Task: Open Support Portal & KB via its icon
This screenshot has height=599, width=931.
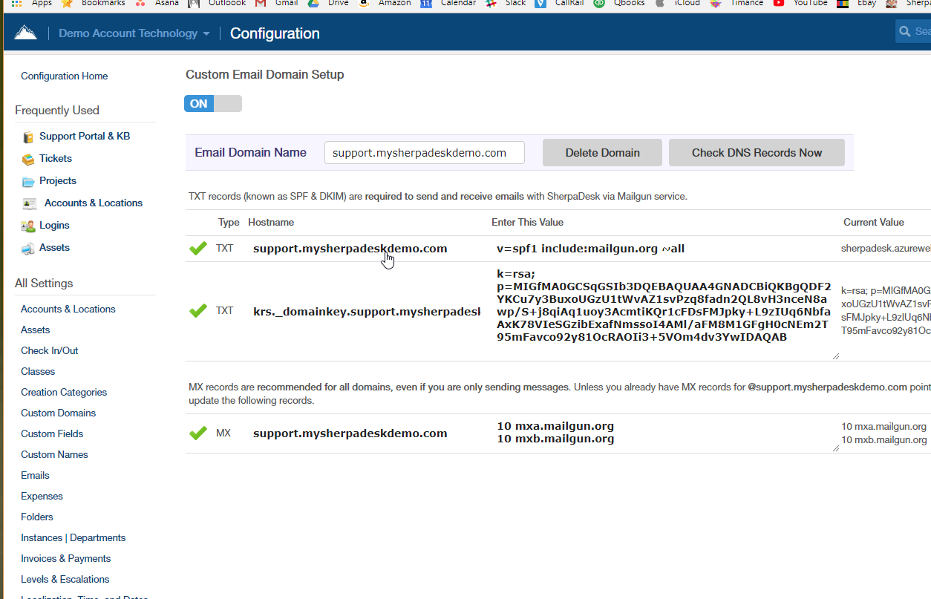Action: pos(28,136)
